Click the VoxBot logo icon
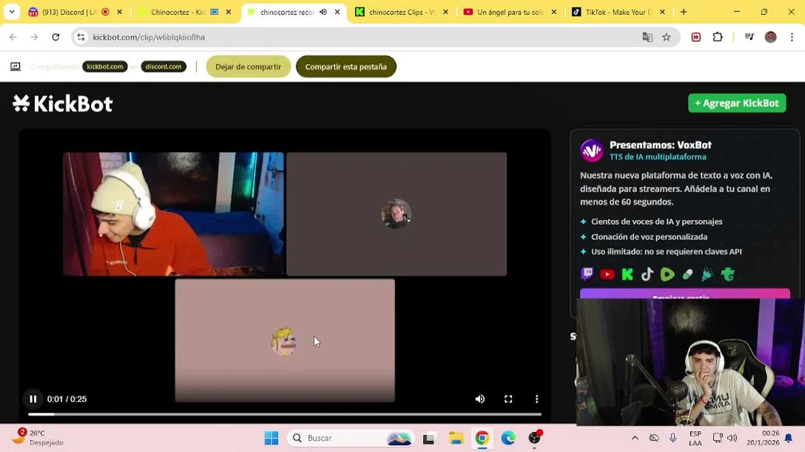 click(591, 151)
